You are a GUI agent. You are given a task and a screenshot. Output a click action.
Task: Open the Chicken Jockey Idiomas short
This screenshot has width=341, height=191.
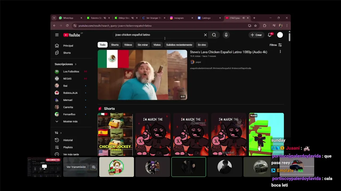[115, 134]
